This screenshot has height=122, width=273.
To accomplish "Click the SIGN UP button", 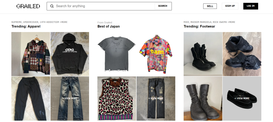I will click(x=230, y=6).
